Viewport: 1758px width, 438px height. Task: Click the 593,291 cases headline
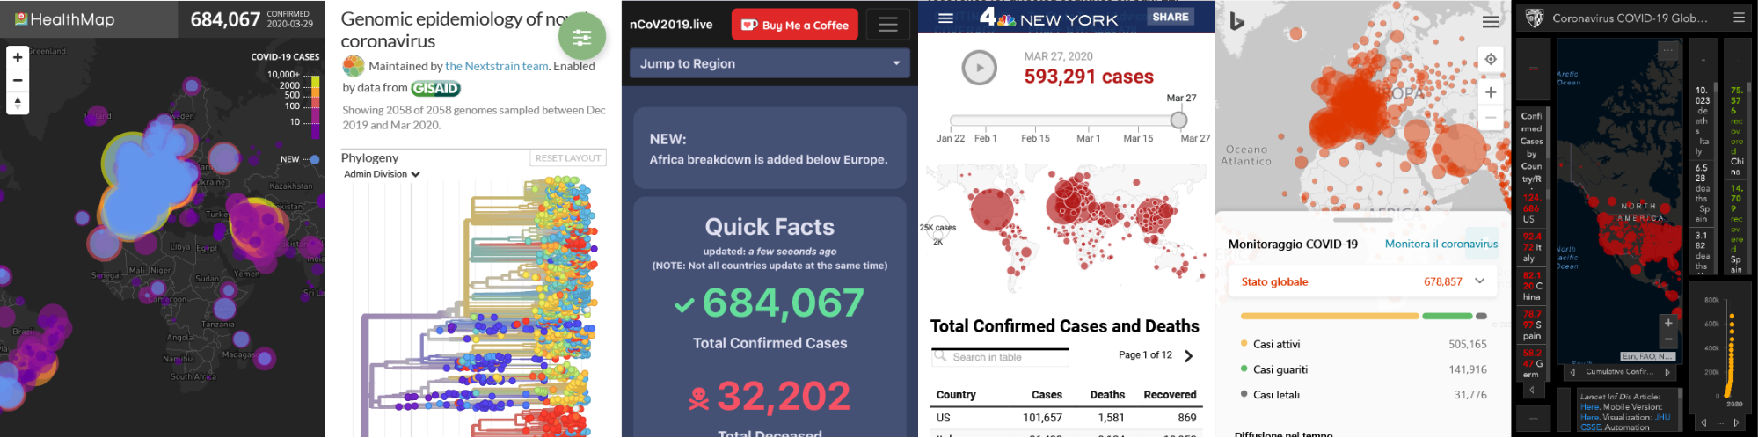click(x=1089, y=77)
